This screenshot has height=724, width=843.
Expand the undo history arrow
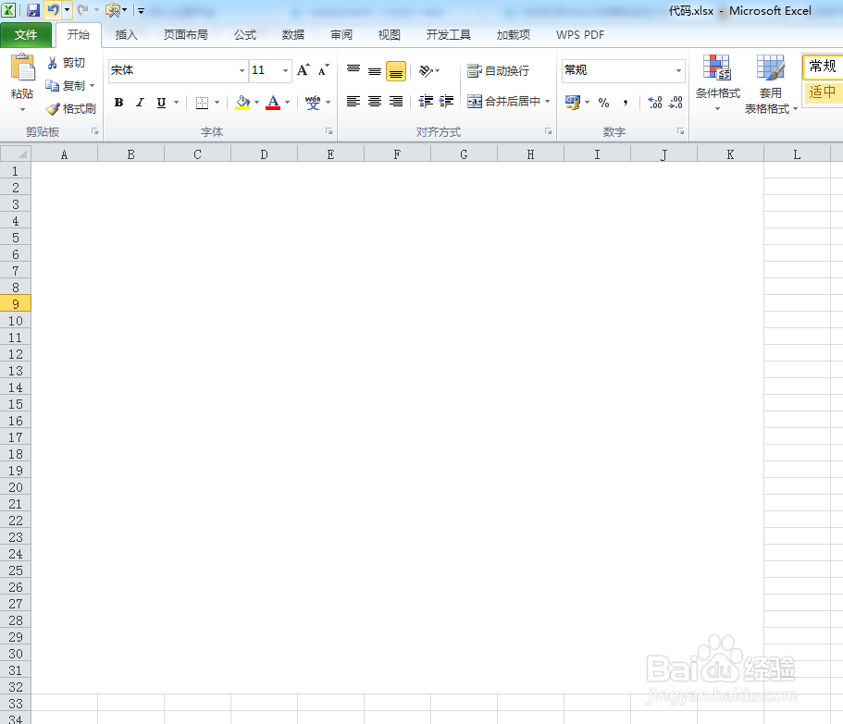pyautogui.click(x=68, y=9)
